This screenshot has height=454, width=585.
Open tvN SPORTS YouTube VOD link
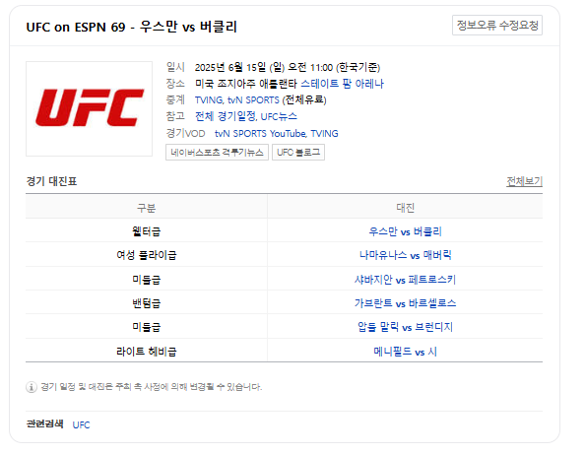click(x=260, y=134)
